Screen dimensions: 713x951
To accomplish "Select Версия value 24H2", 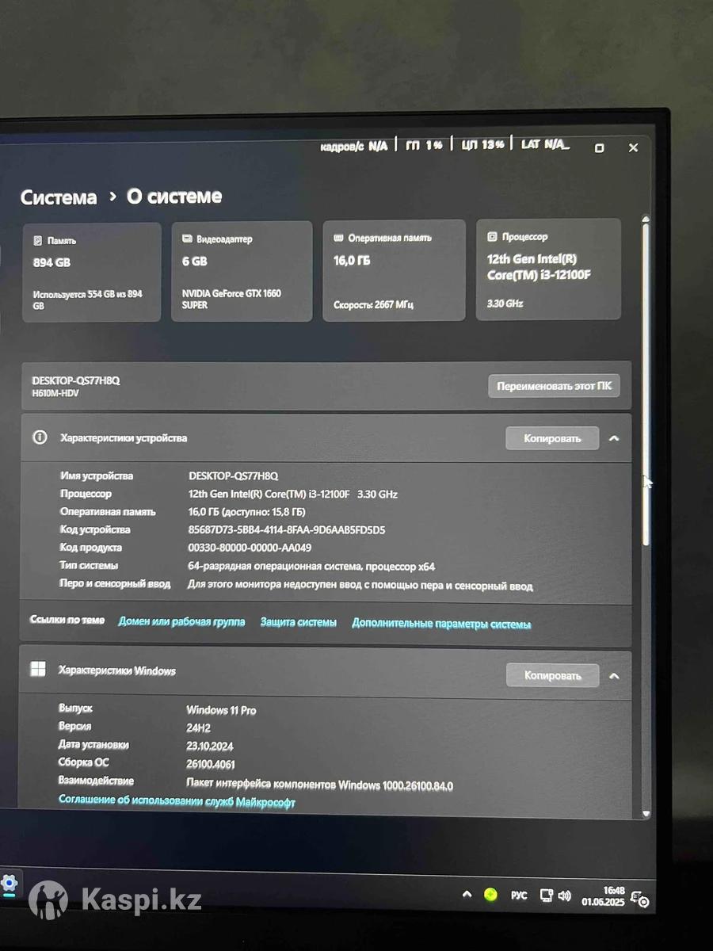I will tap(198, 728).
